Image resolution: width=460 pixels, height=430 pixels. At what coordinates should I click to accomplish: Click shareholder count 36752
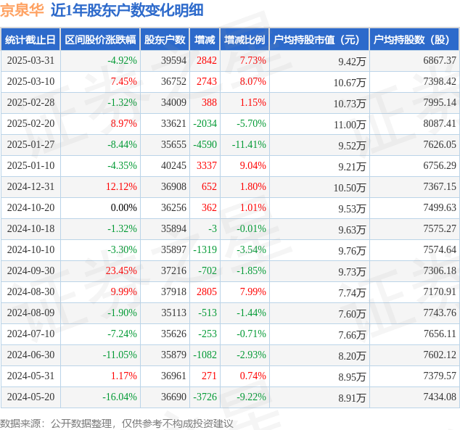pyautogui.click(x=173, y=81)
